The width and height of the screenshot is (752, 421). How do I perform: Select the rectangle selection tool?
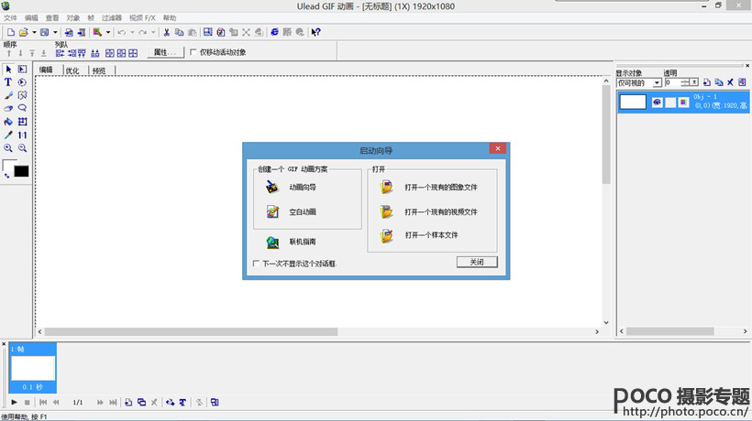tap(22, 70)
